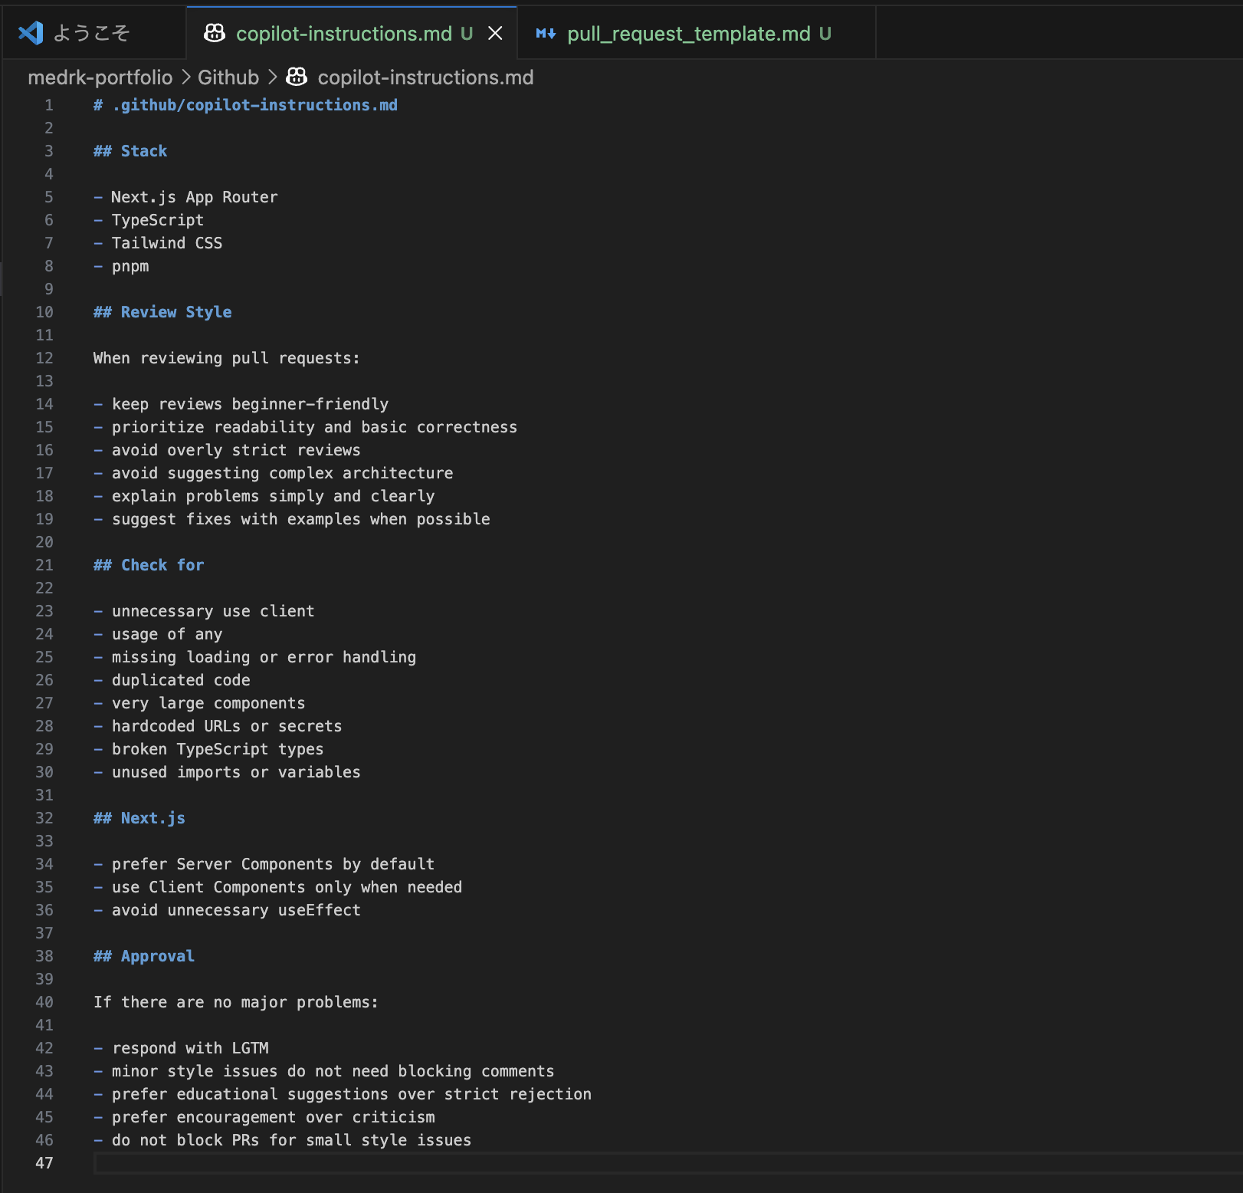Close the copilot-instructions.md tab

point(496,34)
